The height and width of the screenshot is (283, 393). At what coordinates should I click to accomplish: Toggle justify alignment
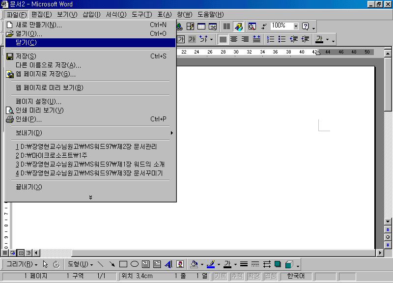(223, 39)
